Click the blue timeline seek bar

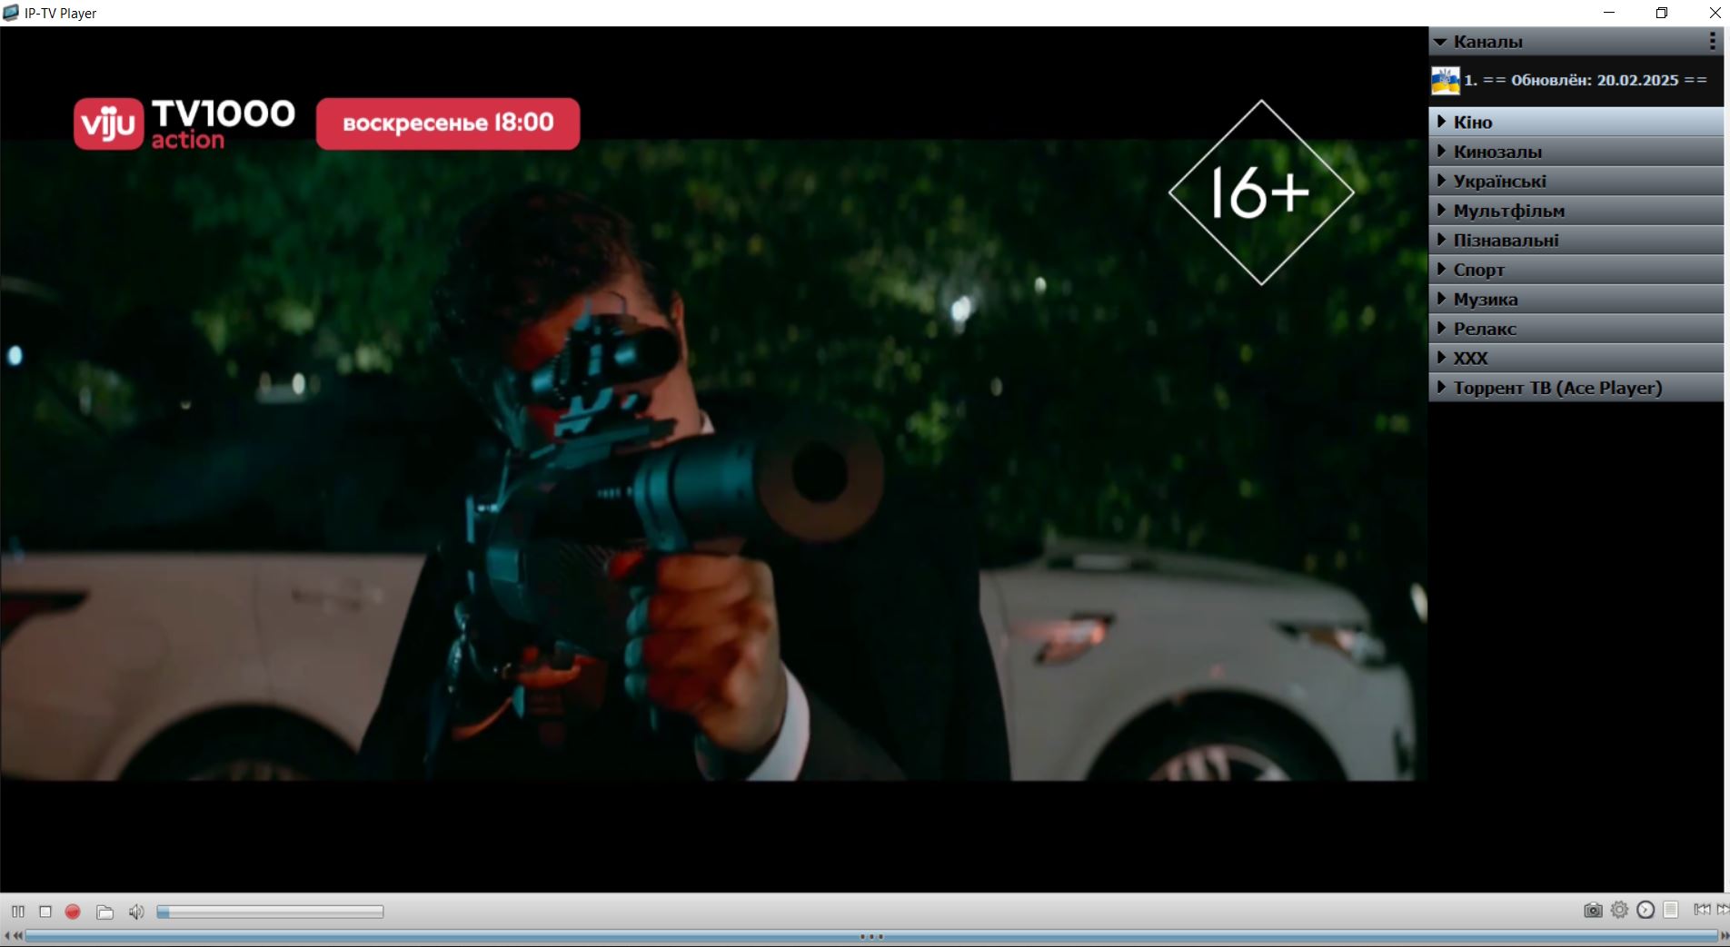coord(870,935)
